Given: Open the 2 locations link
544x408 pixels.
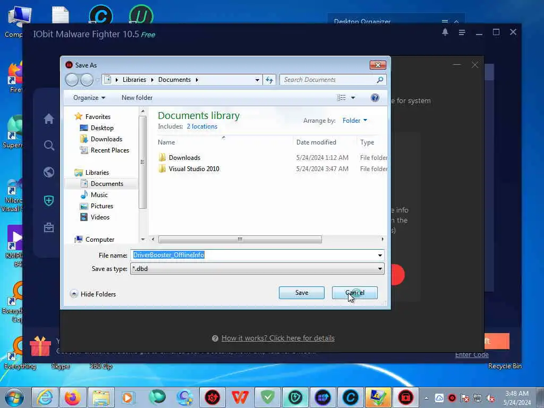Looking at the screenshot, I should 202,126.
